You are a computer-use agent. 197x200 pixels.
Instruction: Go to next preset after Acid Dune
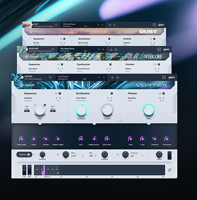tap(104, 77)
